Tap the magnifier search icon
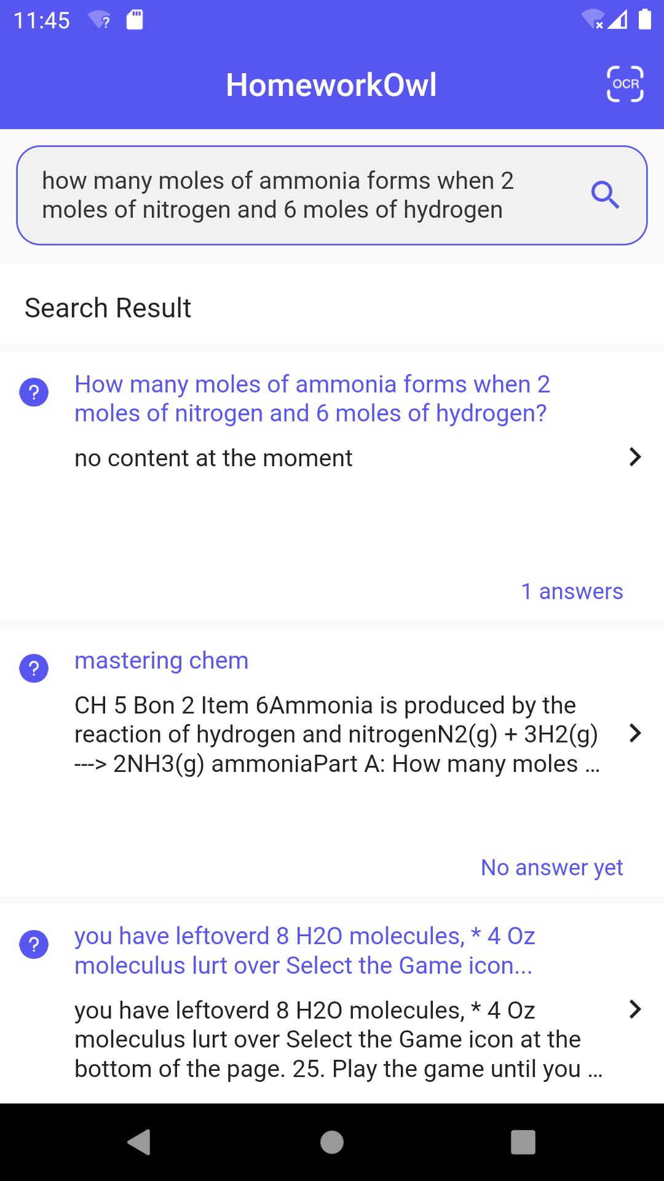The height and width of the screenshot is (1181, 664). pyautogui.click(x=605, y=195)
